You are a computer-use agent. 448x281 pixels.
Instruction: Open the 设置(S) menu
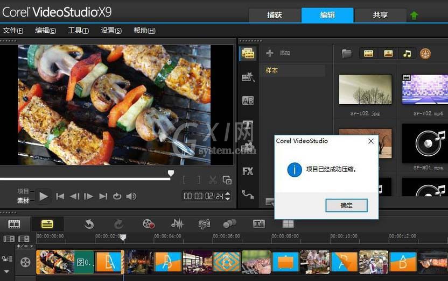pyautogui.click(x=111, y=31)
